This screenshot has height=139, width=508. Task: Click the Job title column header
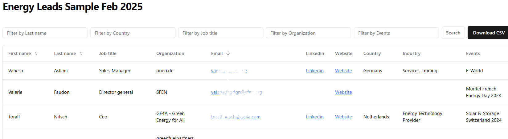coord(108,54)
